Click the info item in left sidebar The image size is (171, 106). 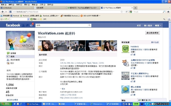[x=20, y=56]
